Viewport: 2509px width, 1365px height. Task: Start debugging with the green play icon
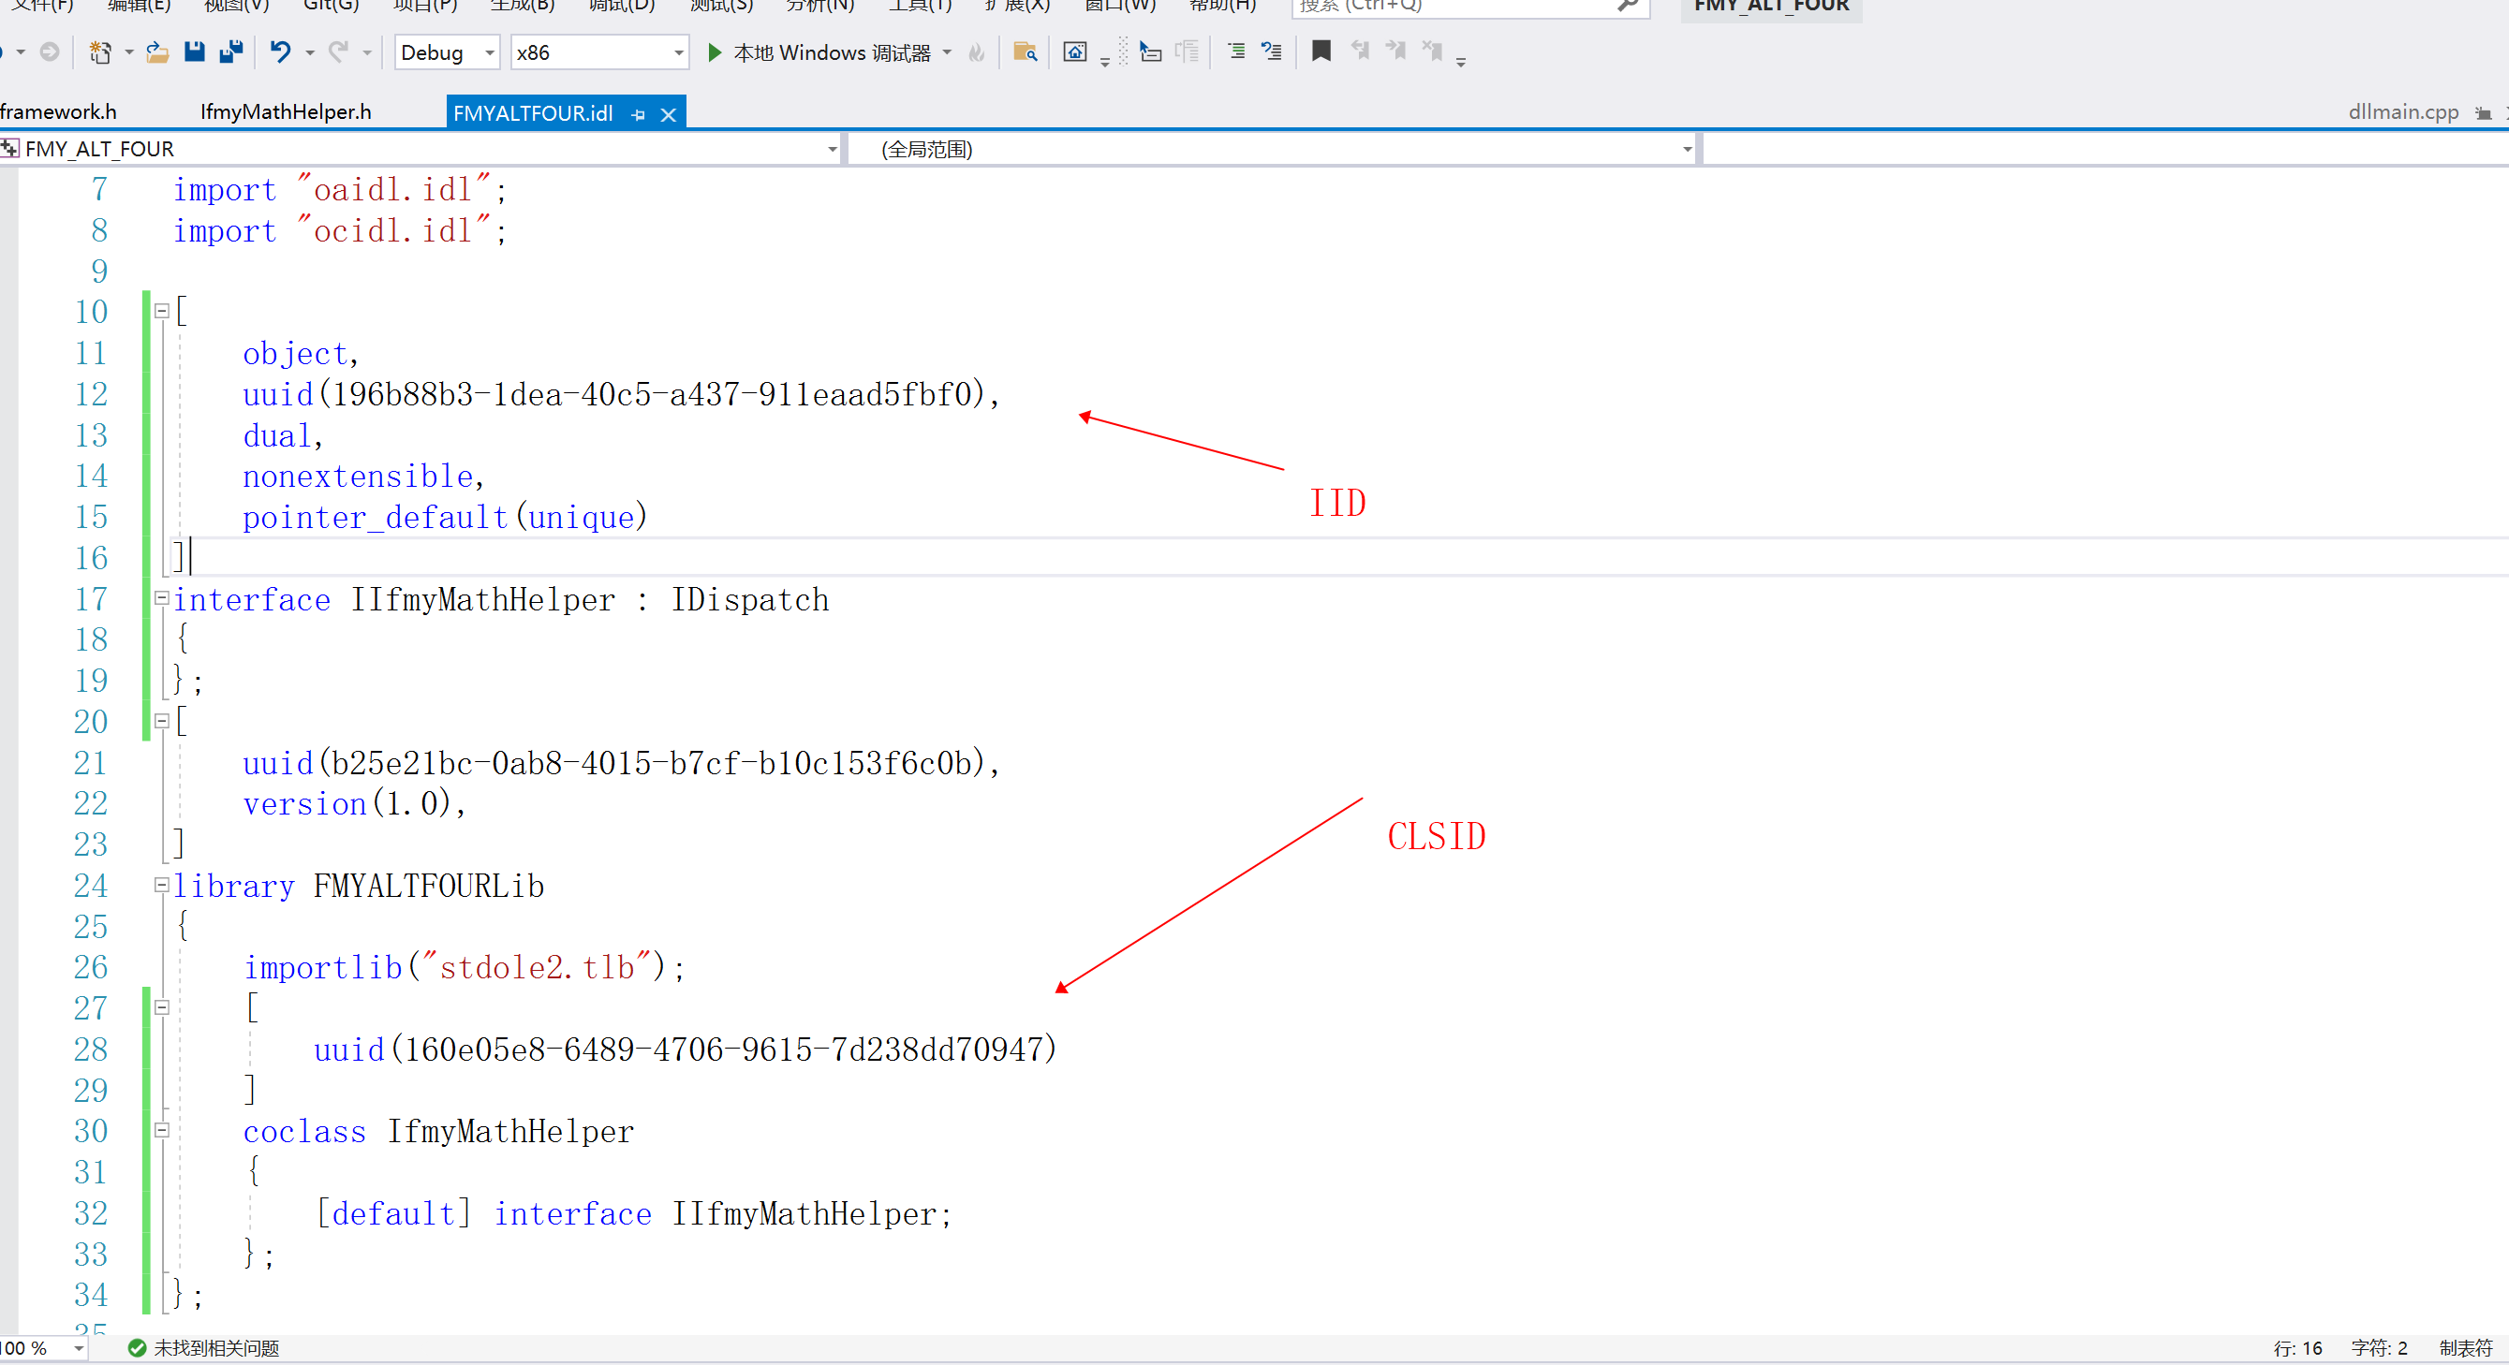click(x=714, y=52)
